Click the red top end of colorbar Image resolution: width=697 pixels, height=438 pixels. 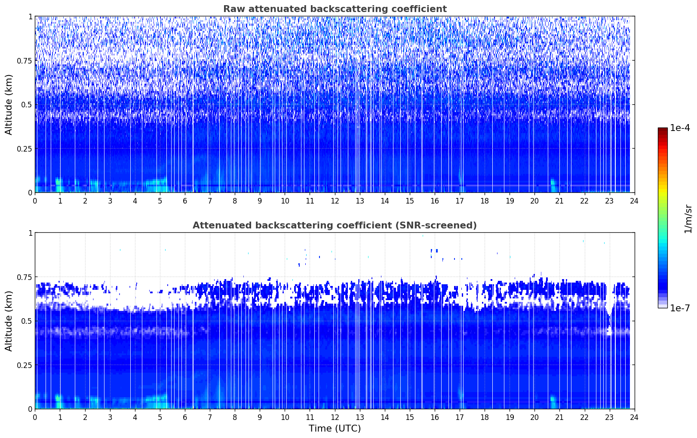click(x=662, y=131)
